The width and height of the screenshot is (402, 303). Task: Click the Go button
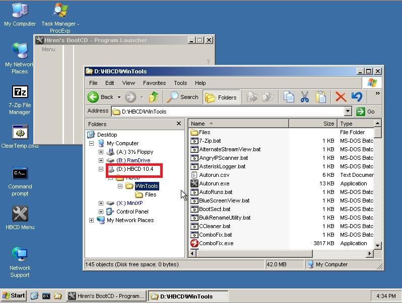coord(366,112)
